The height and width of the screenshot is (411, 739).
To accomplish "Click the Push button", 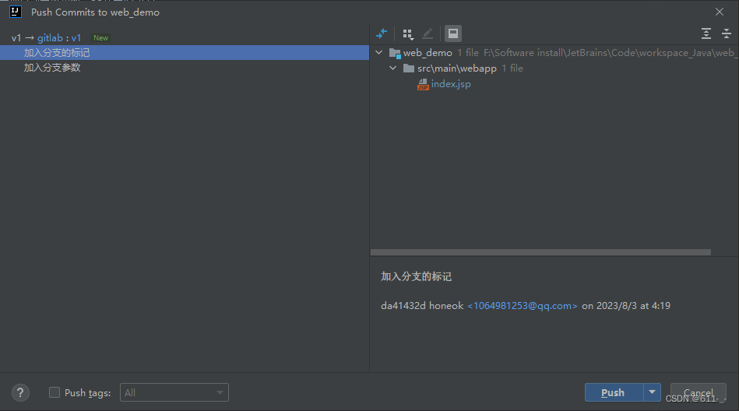I will tap(614, 392).
